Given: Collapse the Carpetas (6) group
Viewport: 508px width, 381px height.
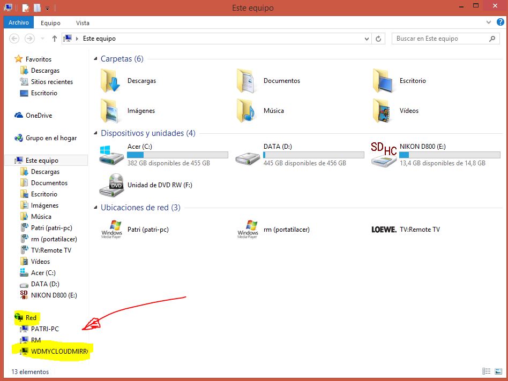Looking at the screenshot, I should (96, 59).
